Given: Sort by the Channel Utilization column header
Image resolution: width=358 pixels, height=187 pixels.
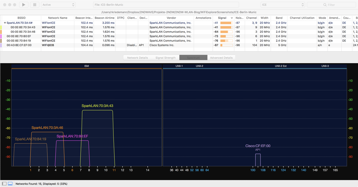Looking at the screenshot, I should tap(302, 18).
